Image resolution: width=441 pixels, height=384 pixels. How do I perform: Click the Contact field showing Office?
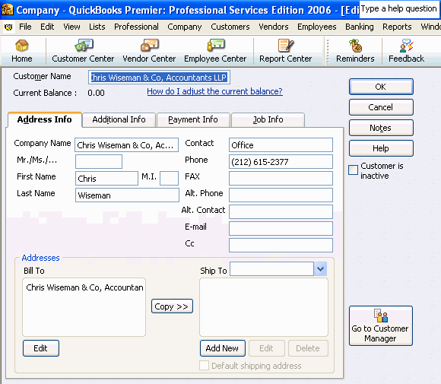coord(281,145)
